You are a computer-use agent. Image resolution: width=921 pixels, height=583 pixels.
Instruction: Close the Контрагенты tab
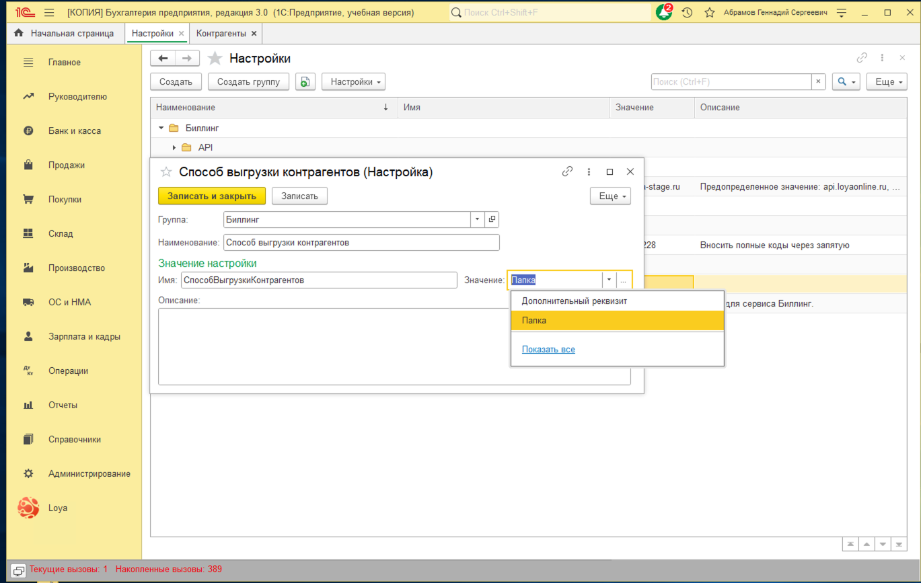coord(254,34)
